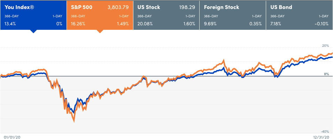333x140 pixels.
Task: Click the orange pointer under S&P 500
Action: coord(100,31)
